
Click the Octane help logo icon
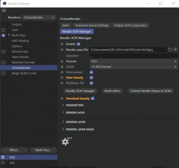point(65,142)
